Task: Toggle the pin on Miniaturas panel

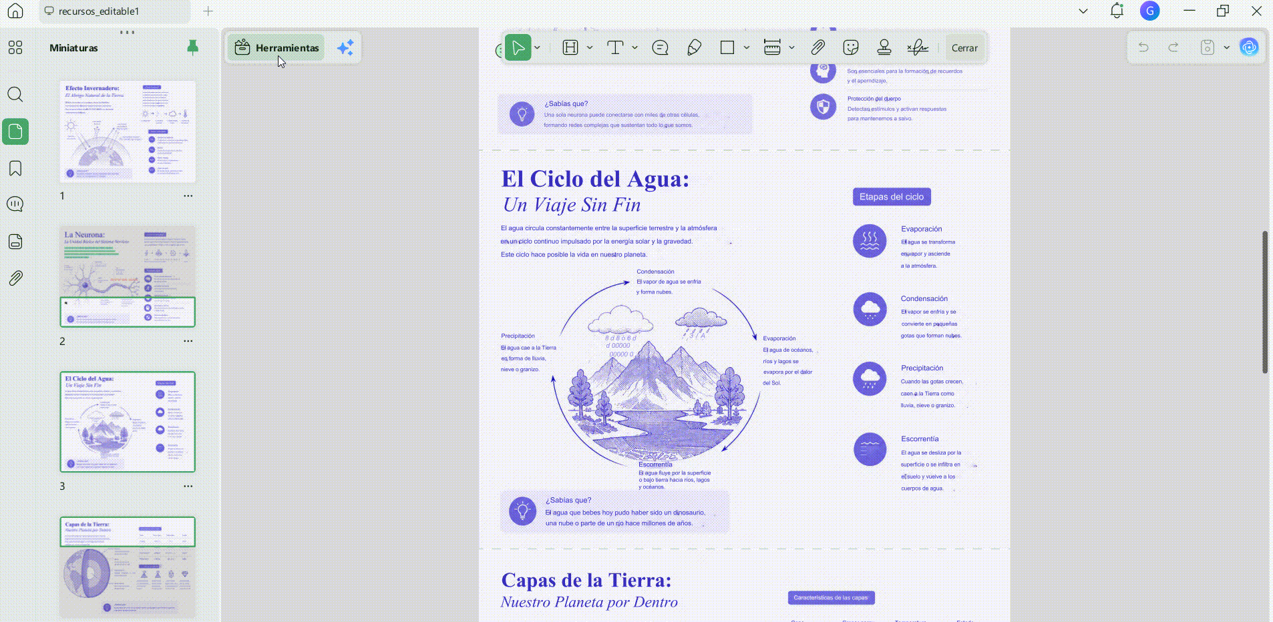Action: 192,47
